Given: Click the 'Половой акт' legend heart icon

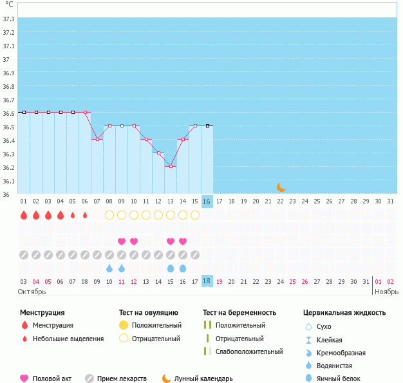Looking at the screenshot, I should point(24,378).
